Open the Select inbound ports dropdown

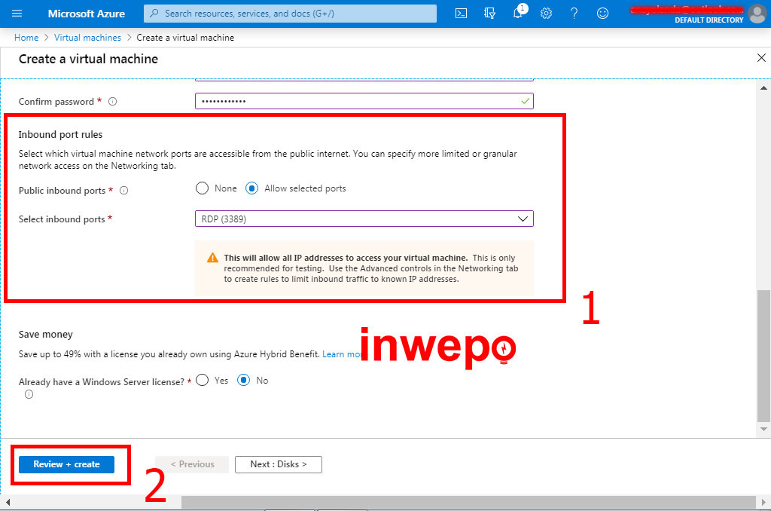pos(364,219)
